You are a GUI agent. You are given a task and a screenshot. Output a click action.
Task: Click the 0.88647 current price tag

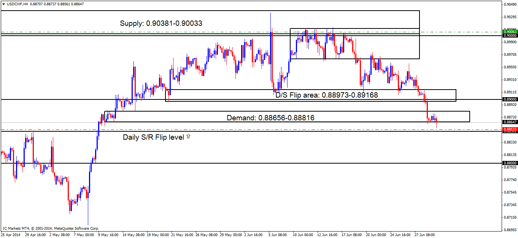click(510, 122)
